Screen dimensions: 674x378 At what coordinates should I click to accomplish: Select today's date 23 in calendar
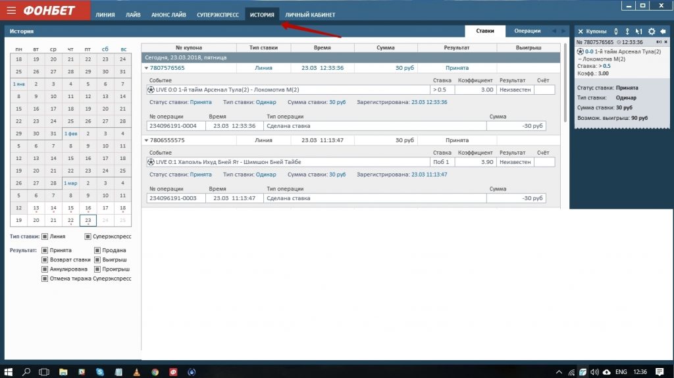pyautogui.click(x=88, y=220)
